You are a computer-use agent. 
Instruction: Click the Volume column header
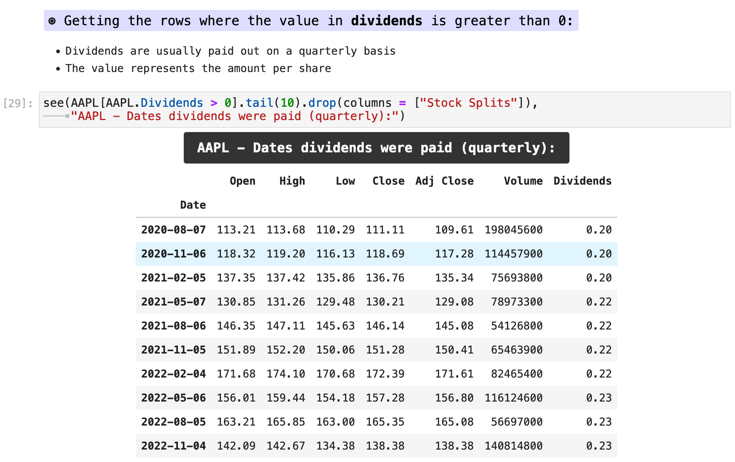point(523,181)
